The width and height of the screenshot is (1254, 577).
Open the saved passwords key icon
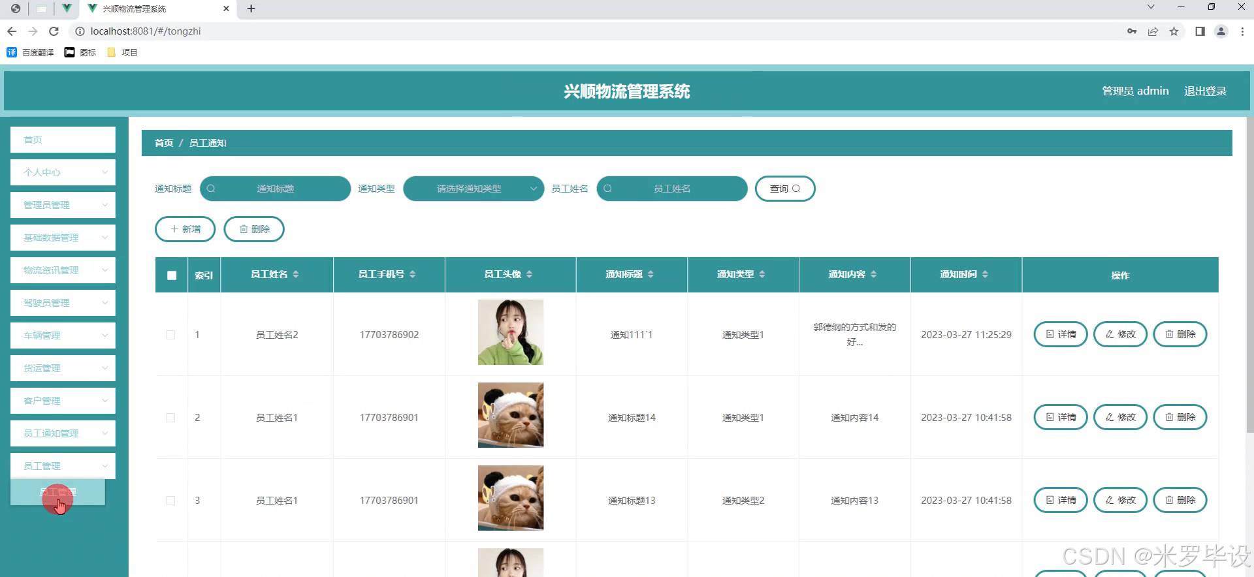(x=1132, y=31)
